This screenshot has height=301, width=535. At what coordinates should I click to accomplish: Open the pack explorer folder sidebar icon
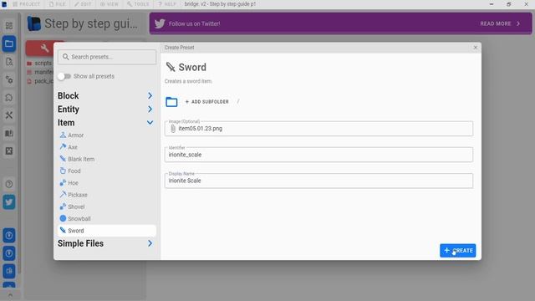point(9,43)
